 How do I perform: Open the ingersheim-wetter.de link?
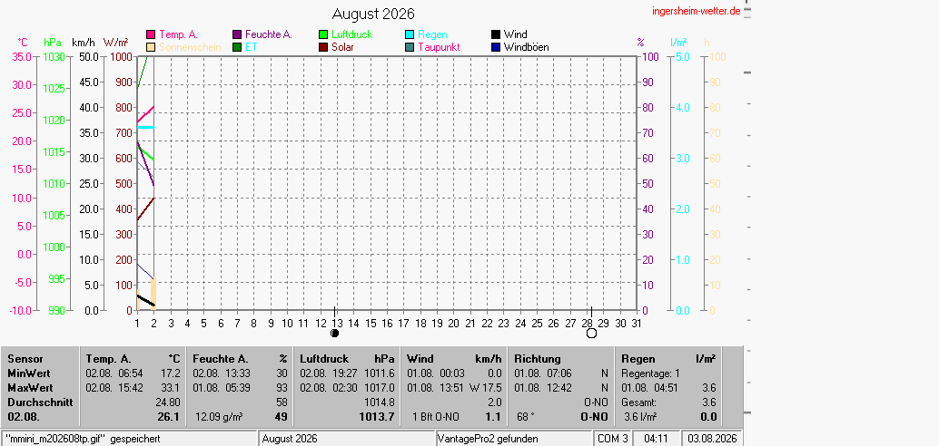(697, 12)
